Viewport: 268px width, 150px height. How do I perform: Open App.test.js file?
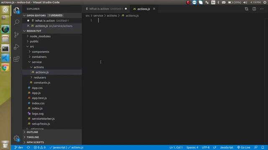pos(52,98)
